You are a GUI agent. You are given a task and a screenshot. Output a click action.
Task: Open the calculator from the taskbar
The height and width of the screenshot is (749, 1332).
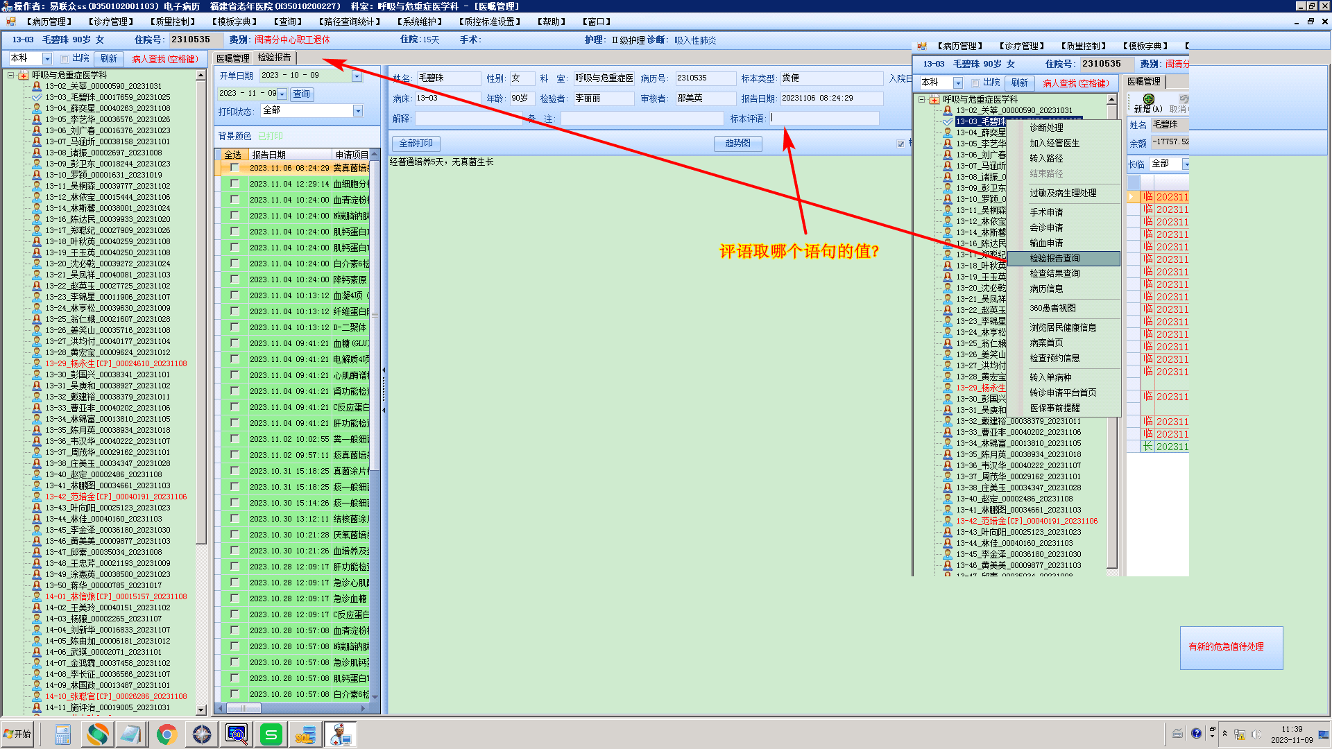(62, 734)
